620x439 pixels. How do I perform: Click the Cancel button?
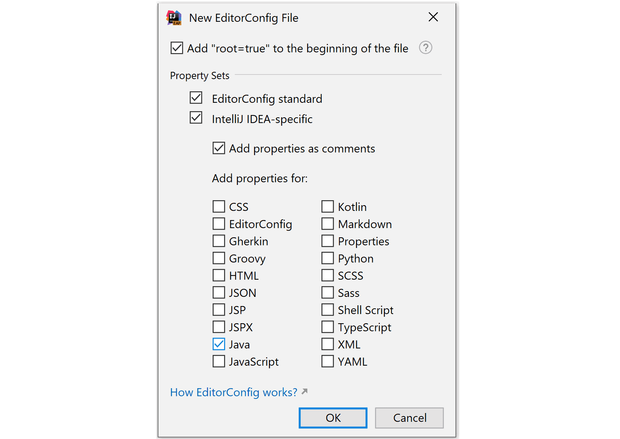click(409, 418)
